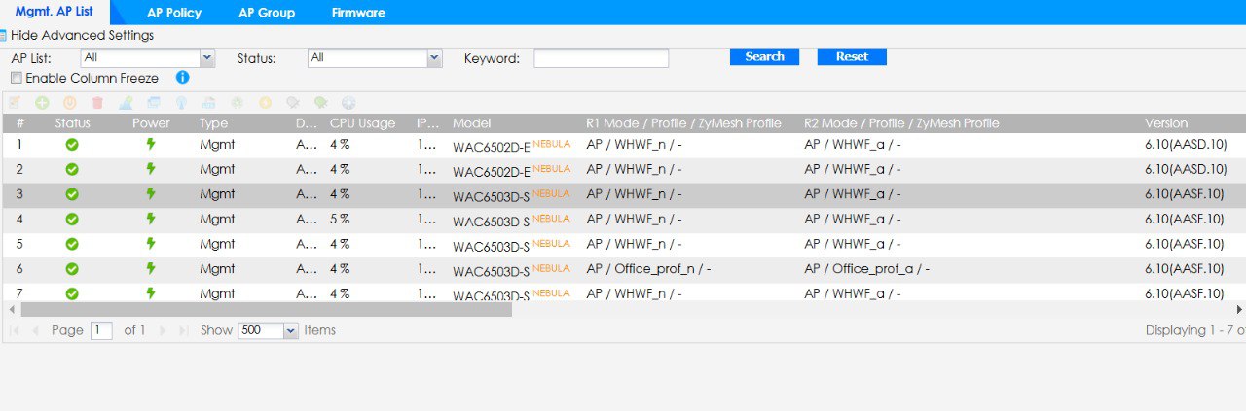Open the Show items-per-page dropdown
Image resolution: width=1246 pixels, height=411 pixels.
click(290, 330)
